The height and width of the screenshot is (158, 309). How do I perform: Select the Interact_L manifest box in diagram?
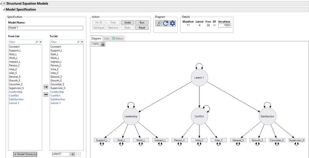160,140
